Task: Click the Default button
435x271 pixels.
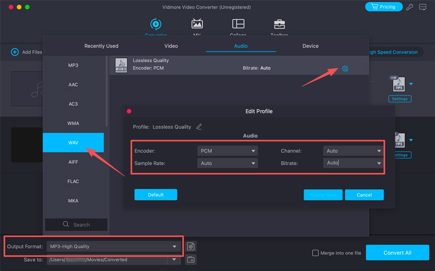Action: coord(156,195)
